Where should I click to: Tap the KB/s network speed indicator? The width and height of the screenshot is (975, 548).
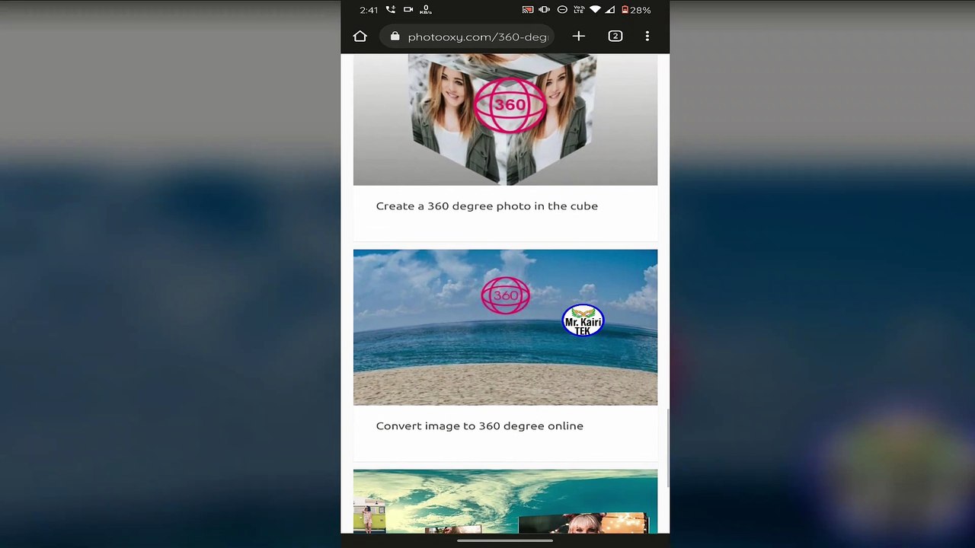pyautogui.click(x=426, y=10)
